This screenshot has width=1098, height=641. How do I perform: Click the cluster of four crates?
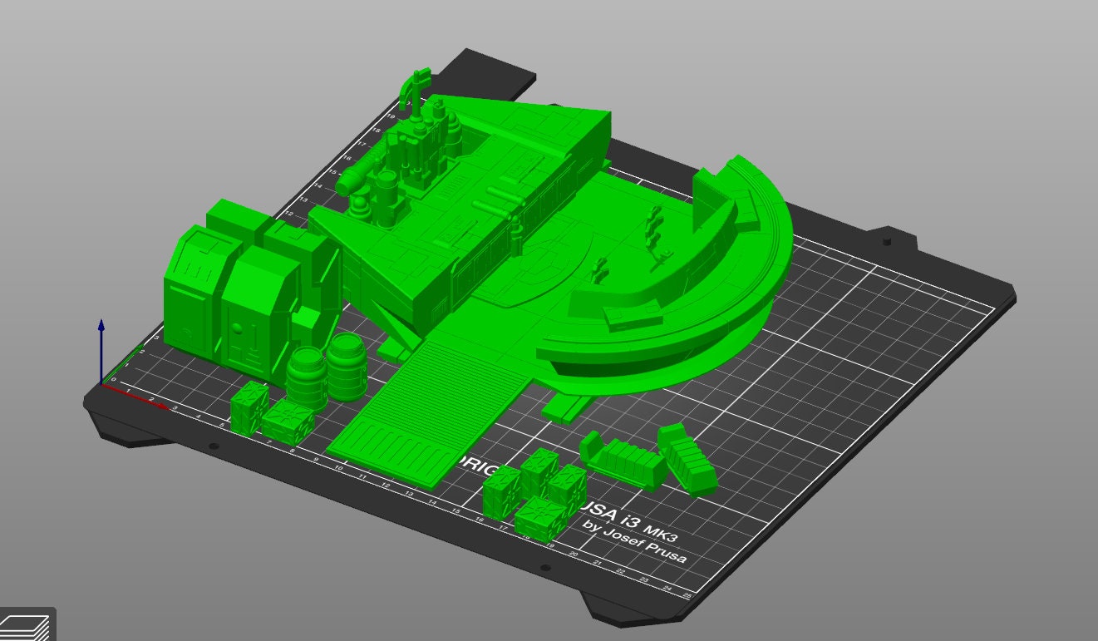[535, 494]
